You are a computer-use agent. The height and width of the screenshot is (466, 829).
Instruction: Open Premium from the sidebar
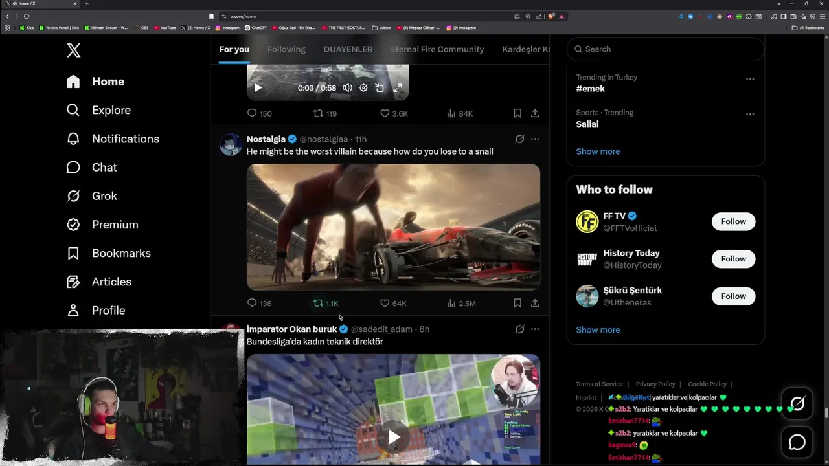pos(102,225)
